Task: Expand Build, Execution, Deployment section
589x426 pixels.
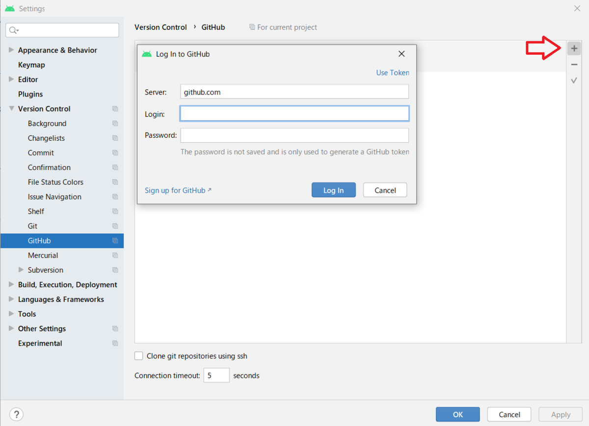Action: pos(11,285)
